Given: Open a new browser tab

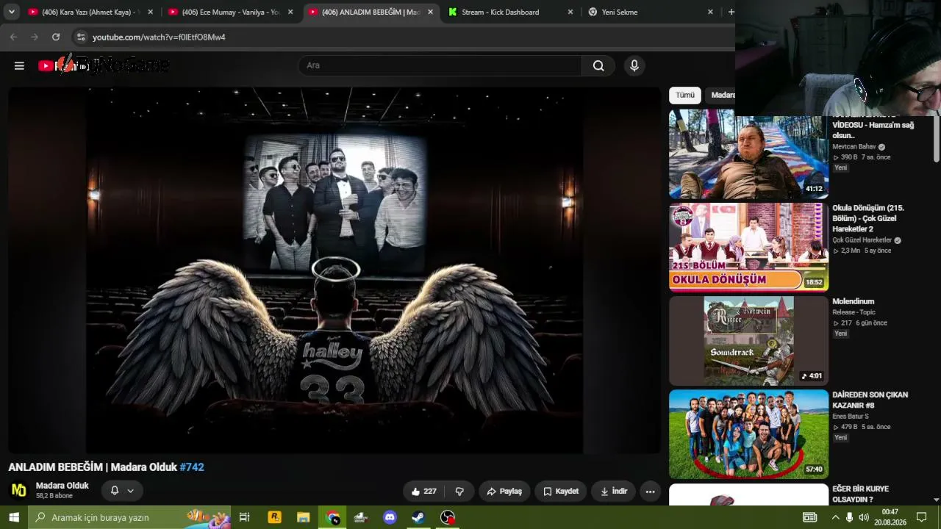Looking at the screenshot, I should click(731, 12).
